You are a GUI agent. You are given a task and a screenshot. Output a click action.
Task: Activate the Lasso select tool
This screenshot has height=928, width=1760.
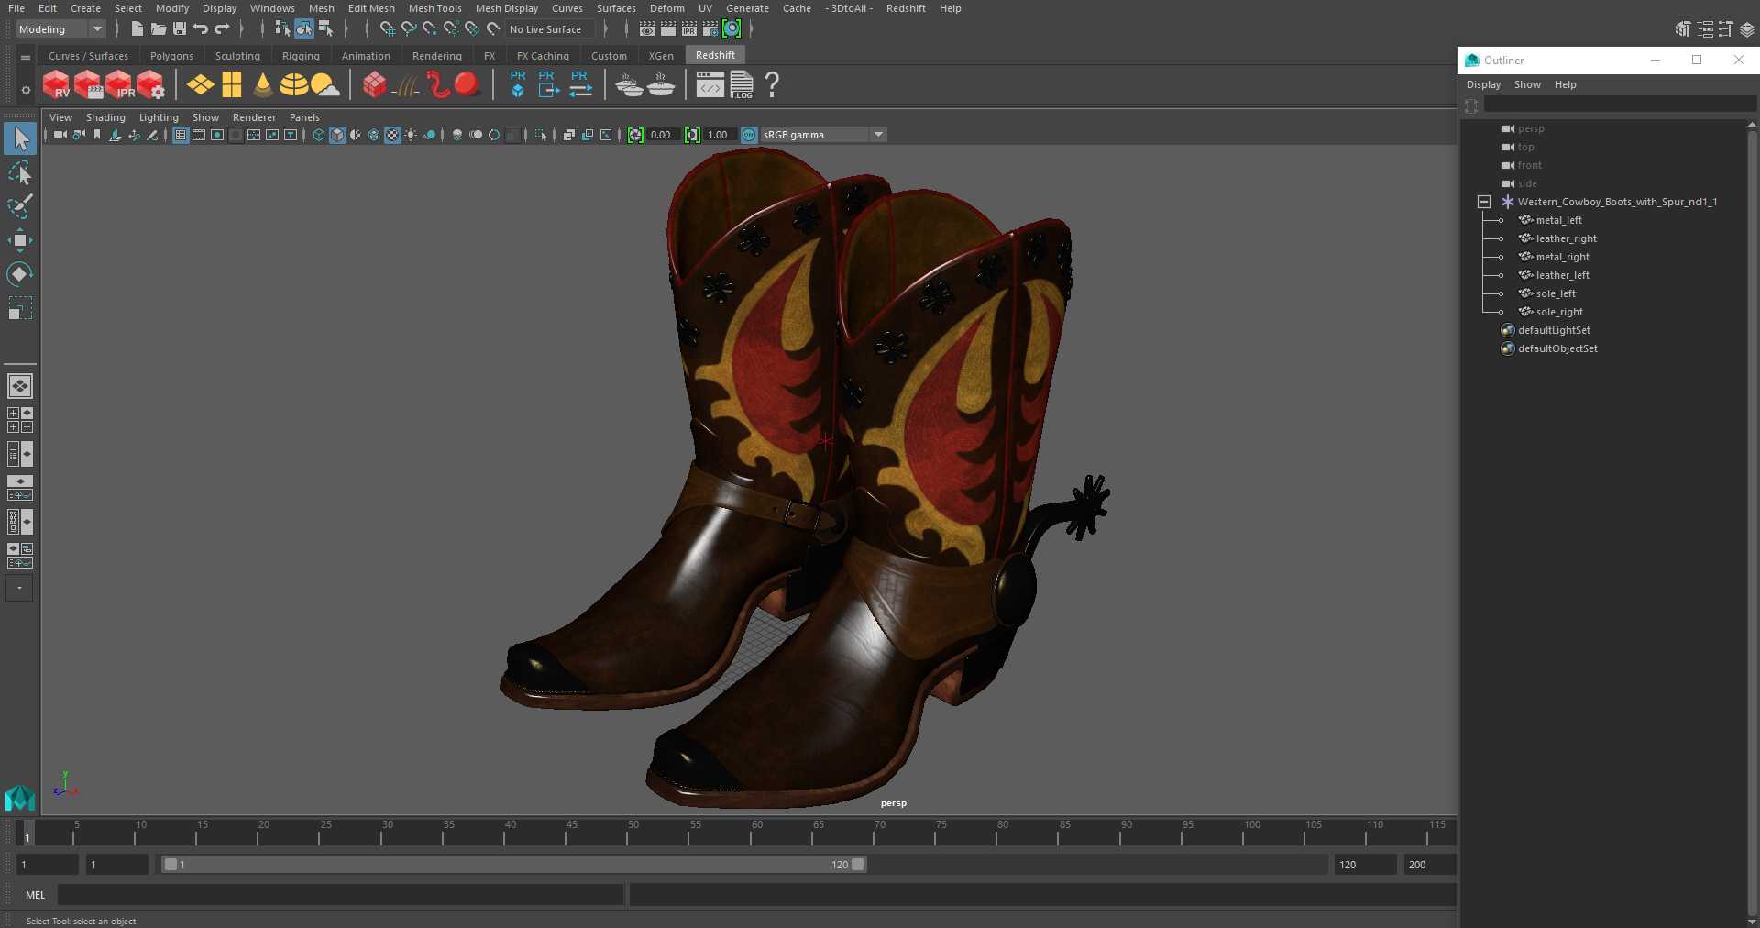point(20,173)
